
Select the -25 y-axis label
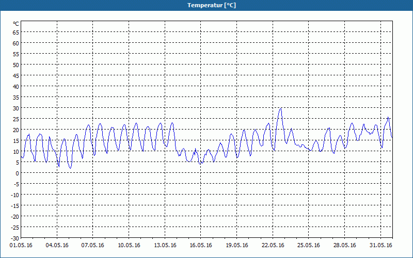(x=15, y=228)
